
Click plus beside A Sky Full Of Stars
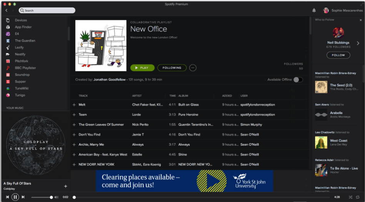pyautogui.click(x=65, y=186)
